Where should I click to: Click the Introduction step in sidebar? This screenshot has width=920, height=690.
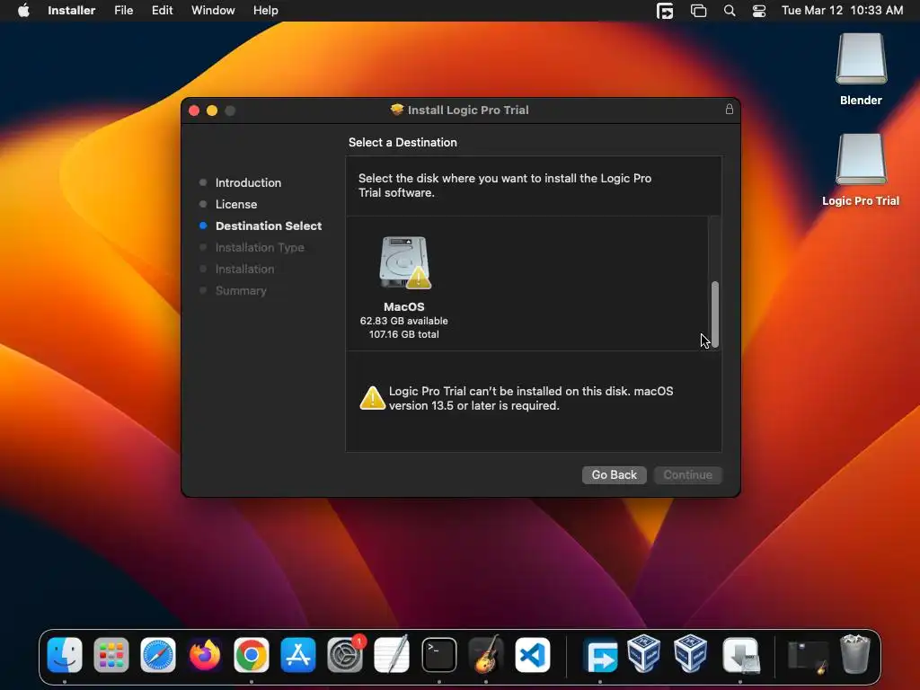click(x=248, y=182)
